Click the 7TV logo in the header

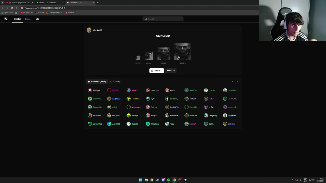6,19
